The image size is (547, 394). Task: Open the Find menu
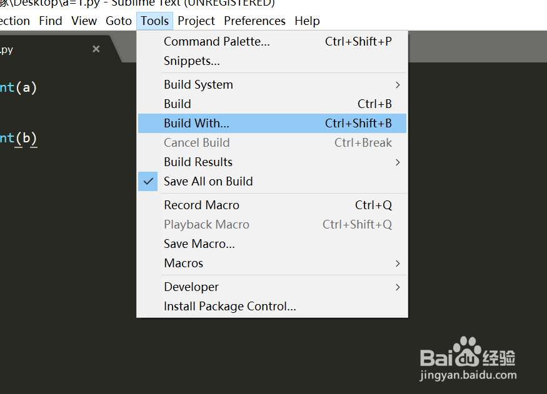(x=51, y=21)
